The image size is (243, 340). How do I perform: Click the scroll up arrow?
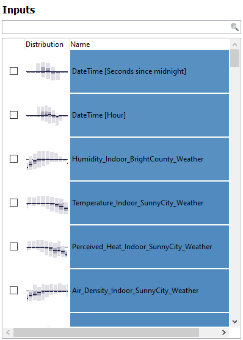pyautogui.click(x=234, y=44)
